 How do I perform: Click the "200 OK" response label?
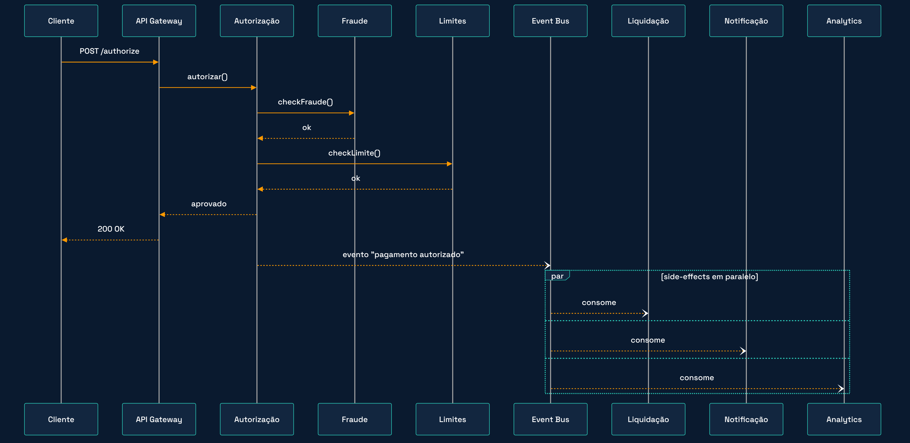(x=111, y=229)
